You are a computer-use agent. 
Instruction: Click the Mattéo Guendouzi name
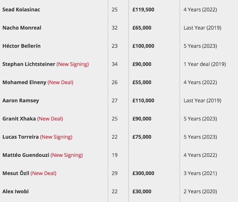coord(26,155)
